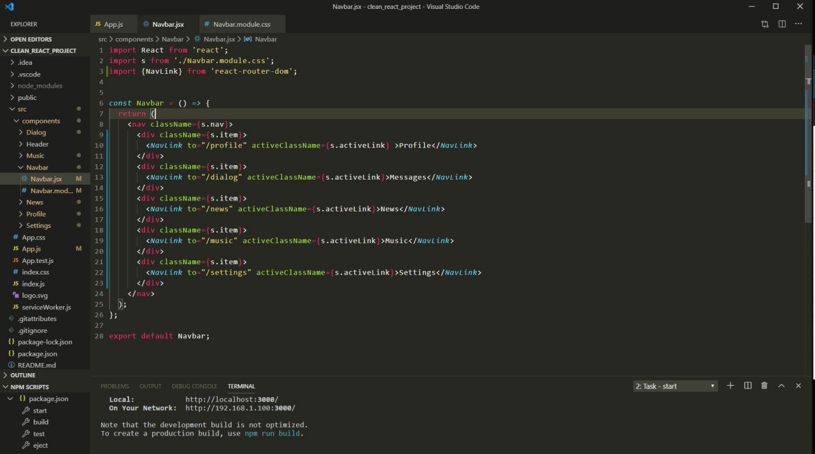Create a new terminal with plus icon
Image resolution: width=815 pixels, height=454 pixels.
click(x=730, y=386)
